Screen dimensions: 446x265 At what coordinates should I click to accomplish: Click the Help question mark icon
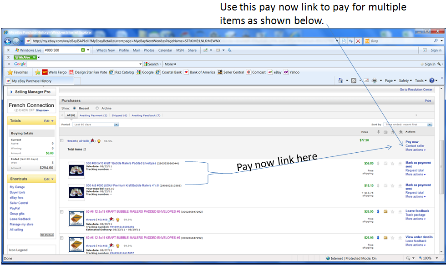[431, 80]
